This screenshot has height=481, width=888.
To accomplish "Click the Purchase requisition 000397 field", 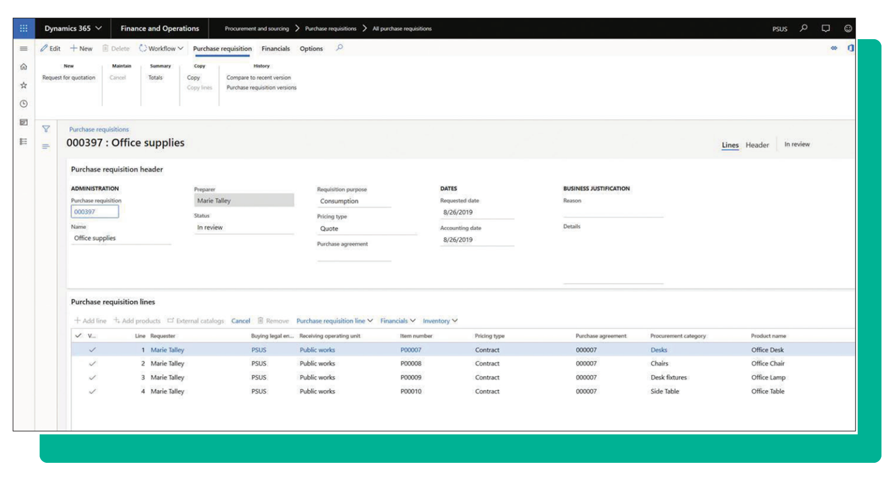I will click(x=95, y=212).
